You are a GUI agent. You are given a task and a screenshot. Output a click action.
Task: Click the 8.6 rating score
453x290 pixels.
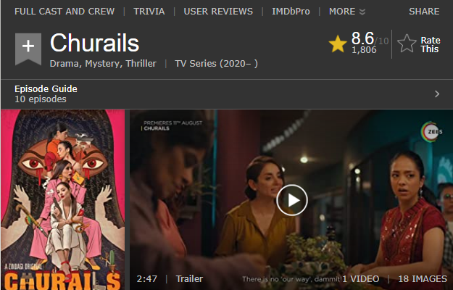pyautogui.click(x=362, y=38)
